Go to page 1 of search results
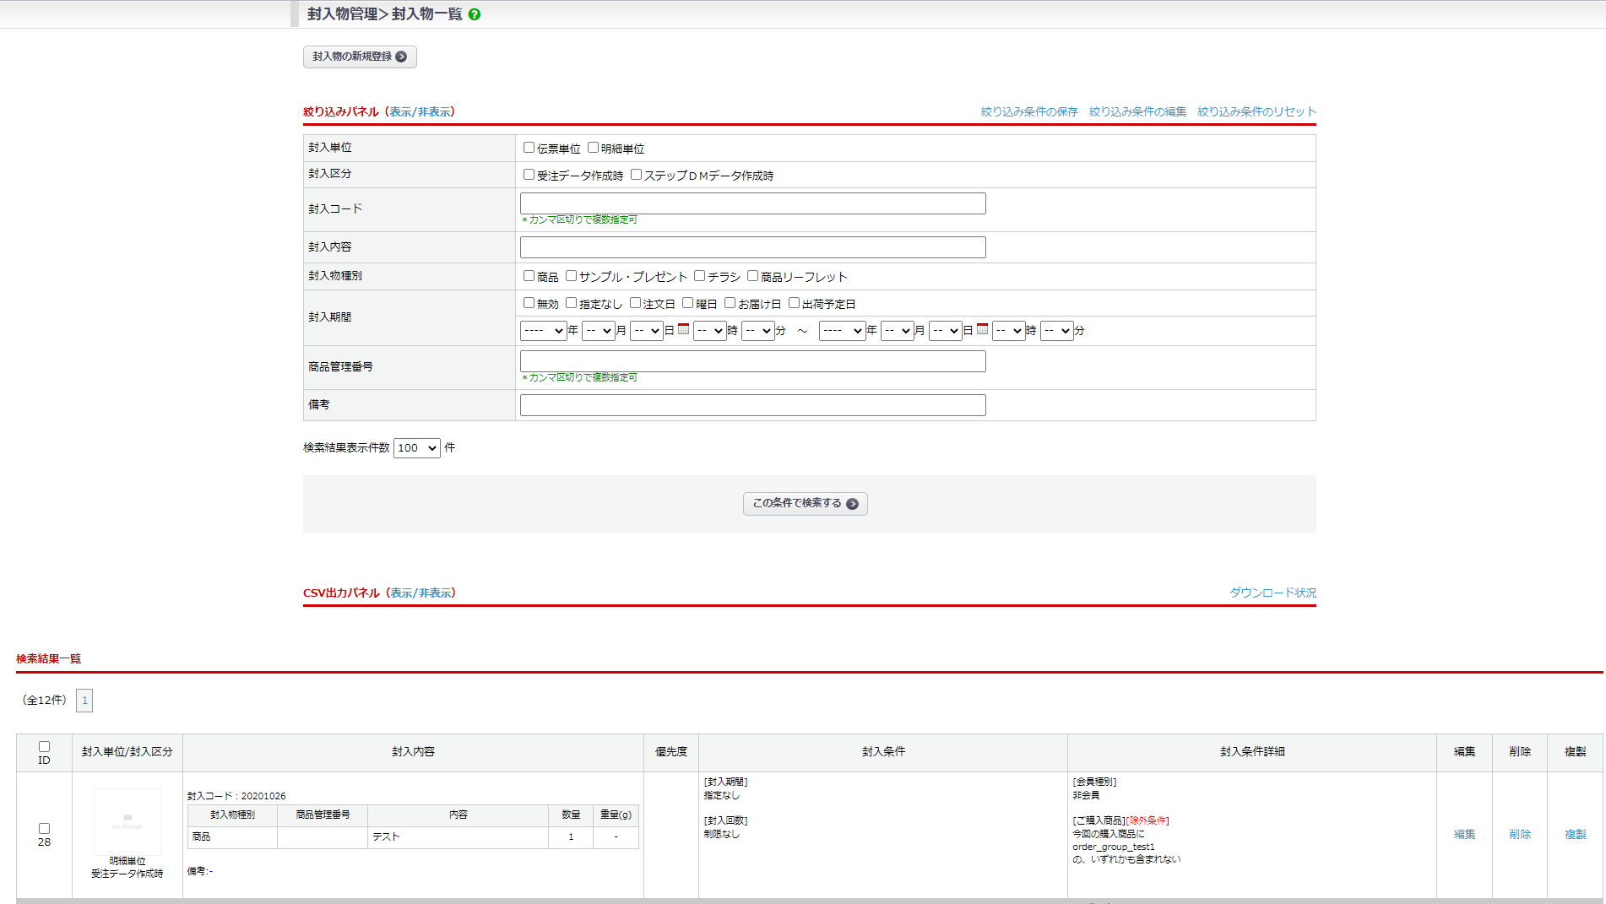Image resolution: width=1606 pixels, height=904 pixels. 84,701
